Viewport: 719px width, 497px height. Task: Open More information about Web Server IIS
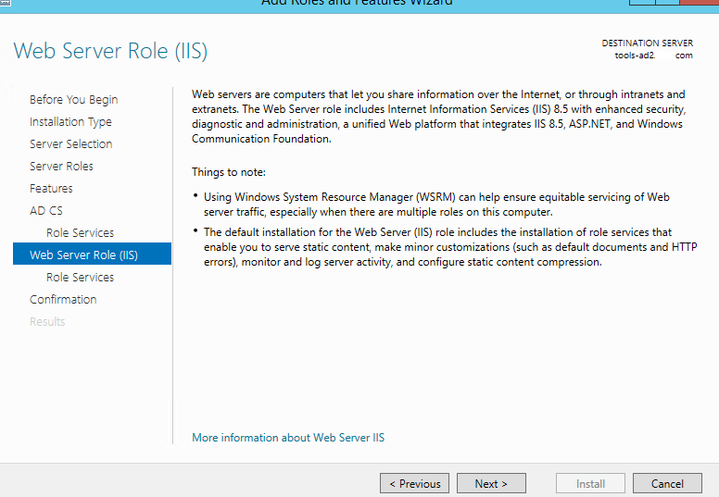288,438
